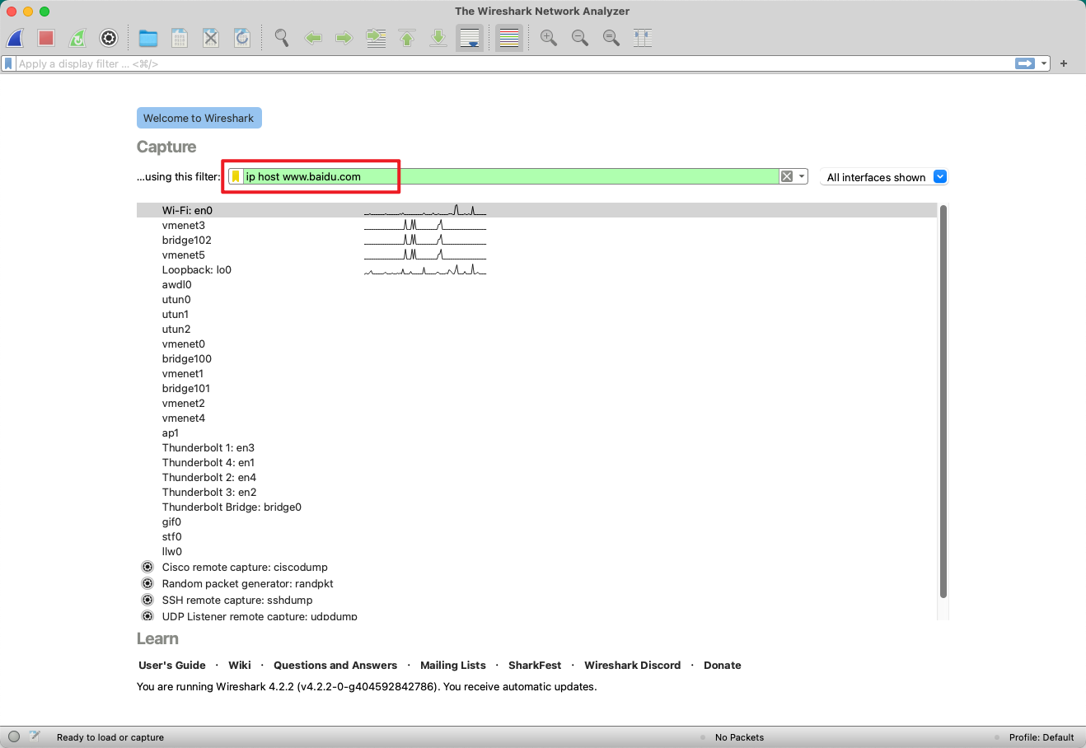
Task: Click interface list vertical scrollbar
Action: 943,401
